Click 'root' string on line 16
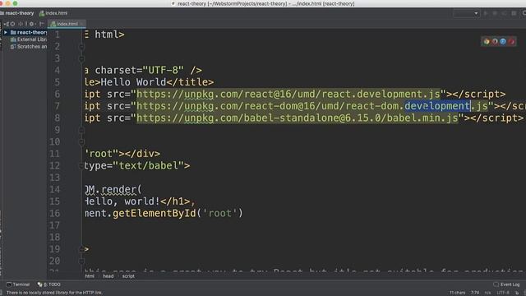This screenshot has width=526, height=296. (x=220, y=214)
